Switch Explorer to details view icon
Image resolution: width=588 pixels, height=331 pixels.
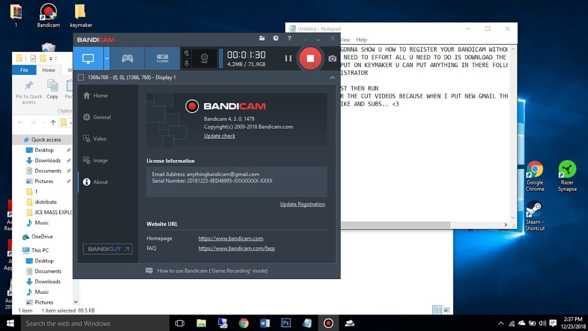coord(437,310)
